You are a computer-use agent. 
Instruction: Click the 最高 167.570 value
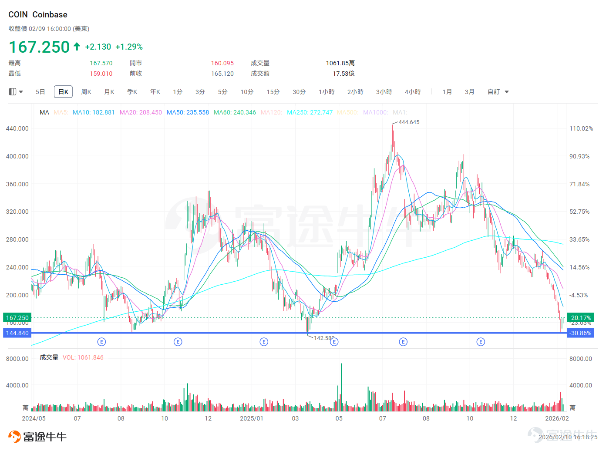point(101,63)
